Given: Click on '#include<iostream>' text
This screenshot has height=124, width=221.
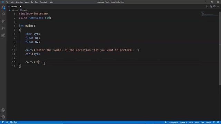Looking at the screenshot, I should 33,14.
